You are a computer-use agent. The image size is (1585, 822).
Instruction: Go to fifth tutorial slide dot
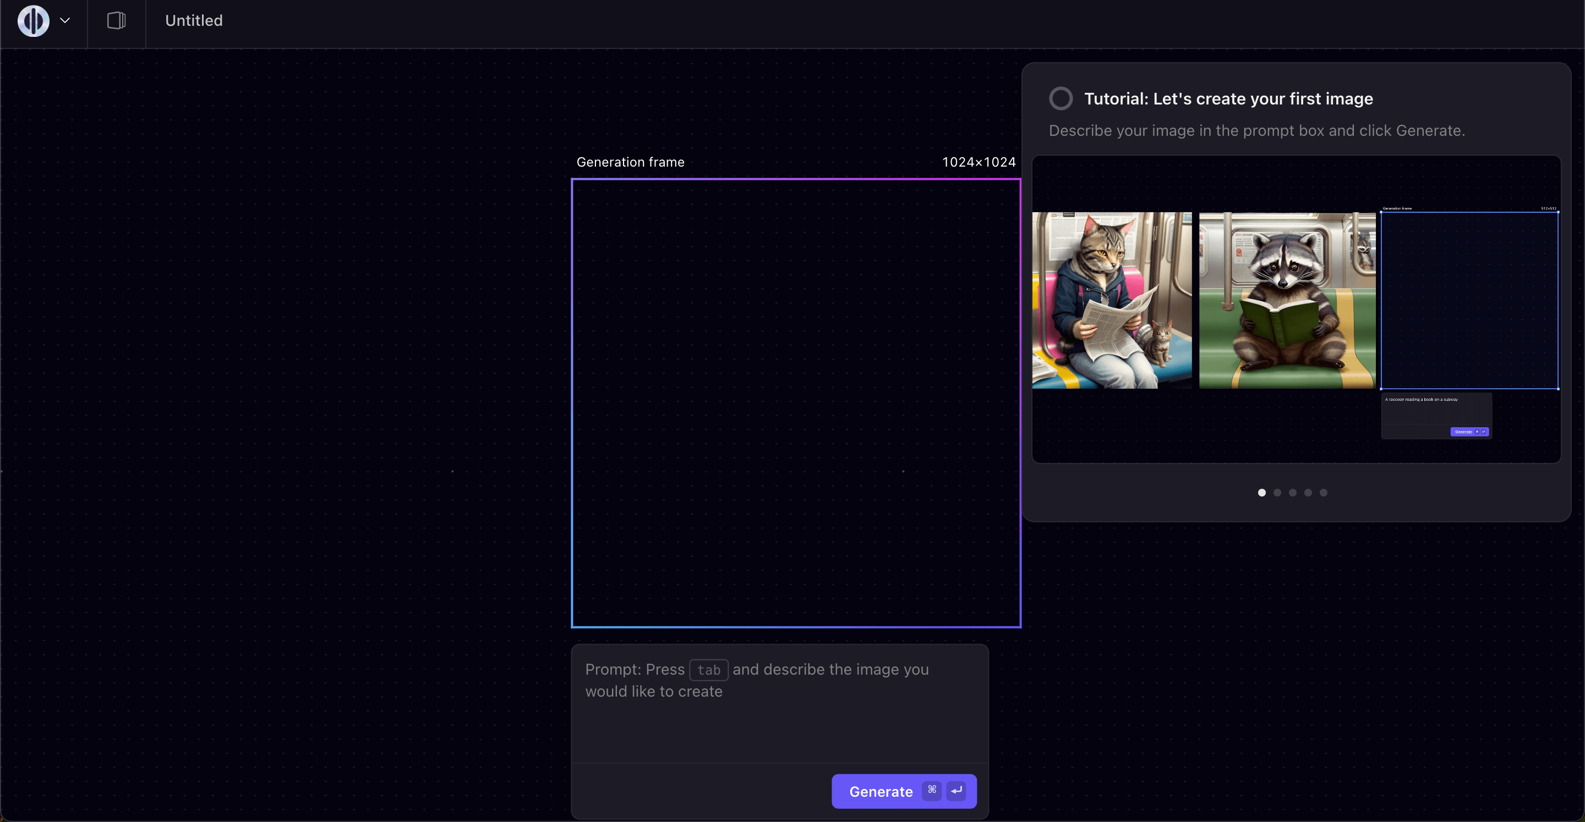(x=1323, y=493)
